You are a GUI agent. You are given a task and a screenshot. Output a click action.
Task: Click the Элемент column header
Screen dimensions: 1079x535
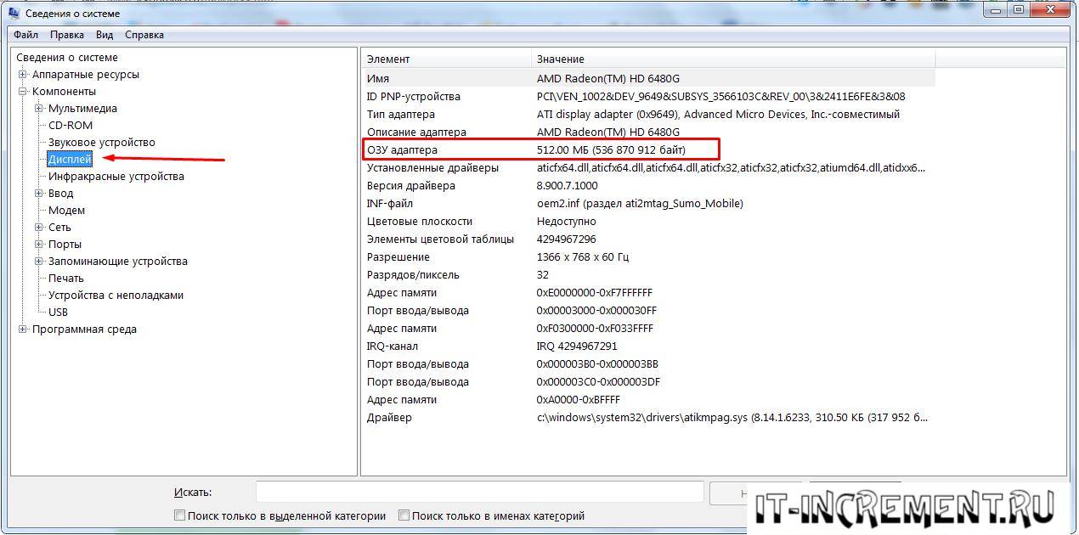[446, 59]
